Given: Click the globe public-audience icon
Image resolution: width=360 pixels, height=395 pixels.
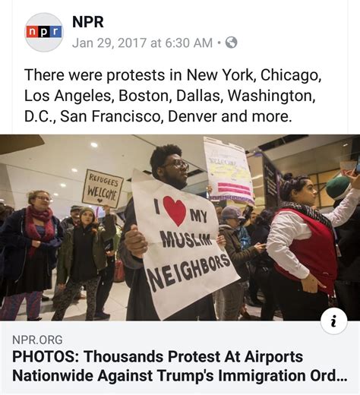Looking at the screenshot, I should coord(231,43).
